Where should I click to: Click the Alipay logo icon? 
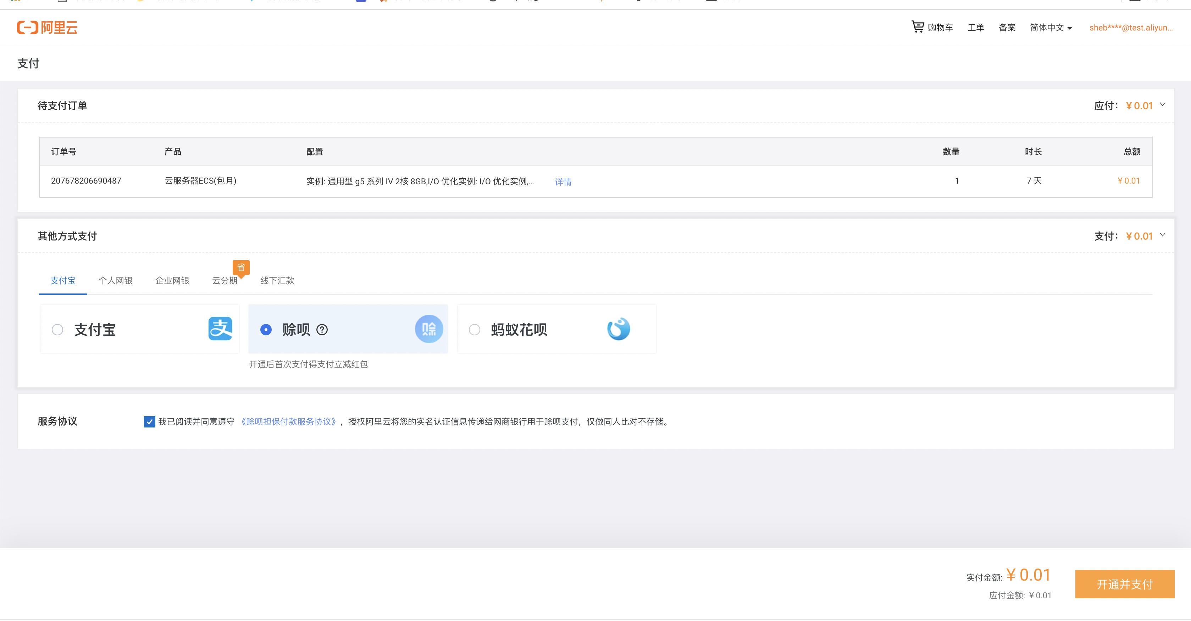pyautogui.click(x=220, y=329)
